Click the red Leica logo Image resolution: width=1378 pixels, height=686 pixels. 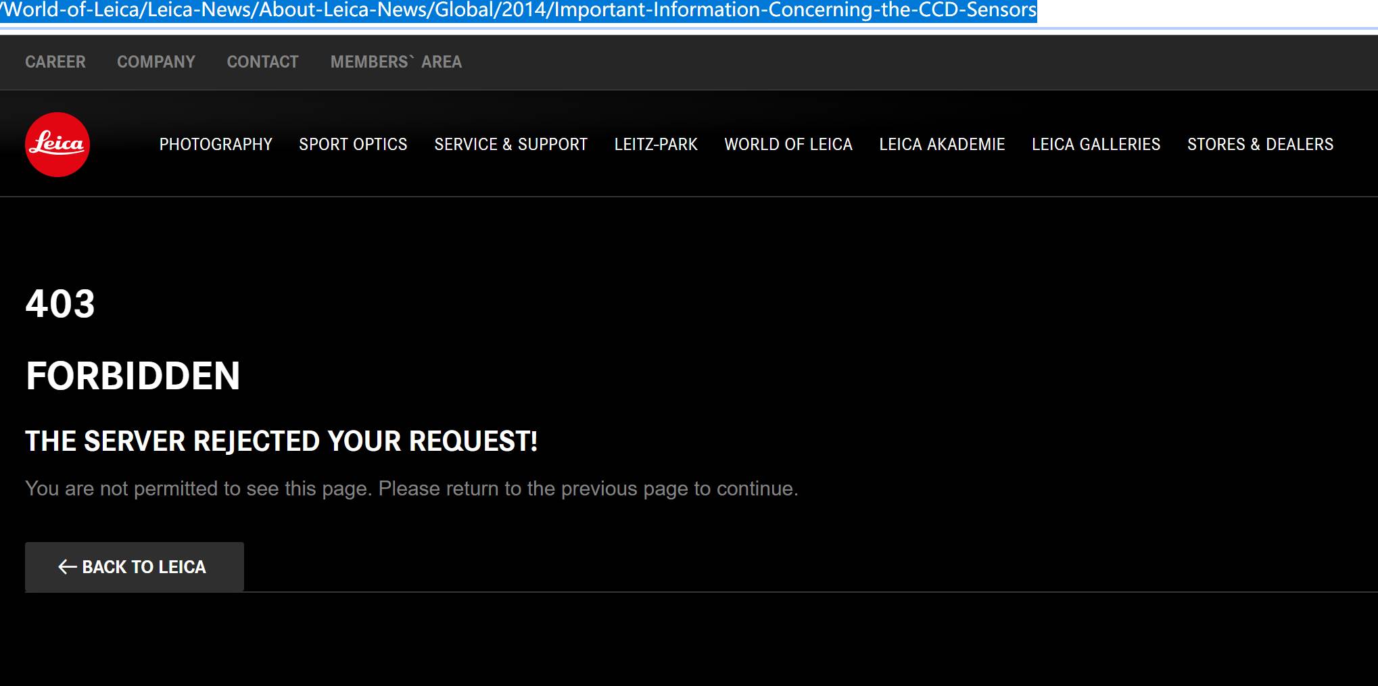(x=57, y=145)
